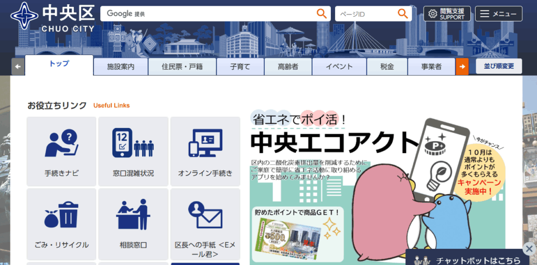
Task: Click the 並び順変更 button
Action: pyautogui.click(x=499, y=67)
